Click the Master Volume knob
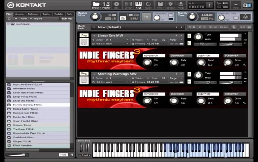258x162 pixels. pos(95,17)
